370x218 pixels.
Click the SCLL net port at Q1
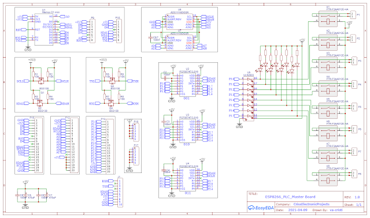click(x=23, y=81)
